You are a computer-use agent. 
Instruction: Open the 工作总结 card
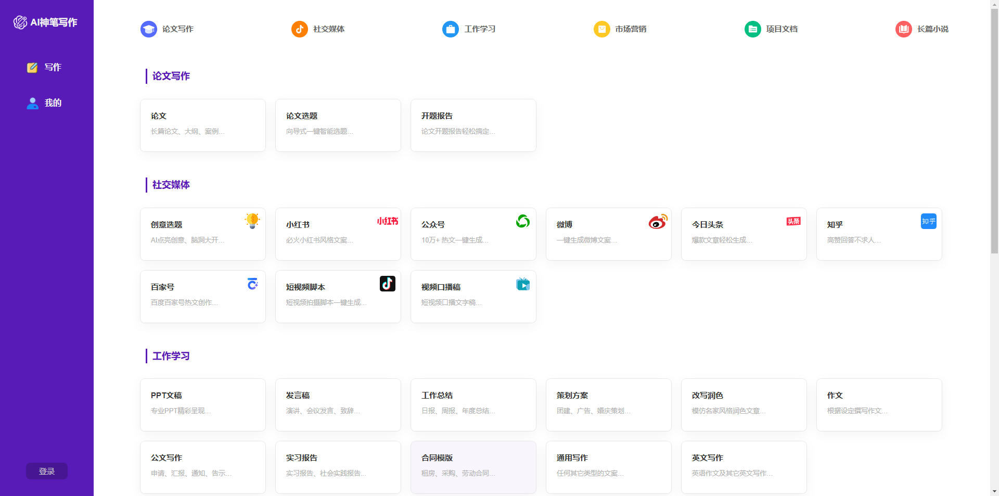pyautogui.click(x=473, y=405)
